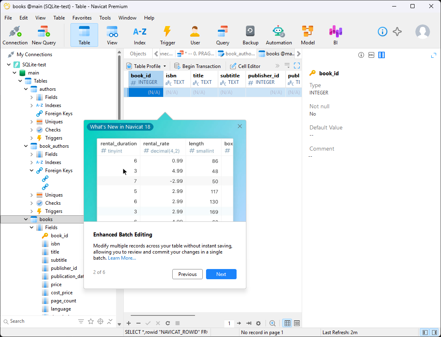The width and height of the screenshot is (441, 337).
Task: Collapse the Tables node
Action: 20,81
